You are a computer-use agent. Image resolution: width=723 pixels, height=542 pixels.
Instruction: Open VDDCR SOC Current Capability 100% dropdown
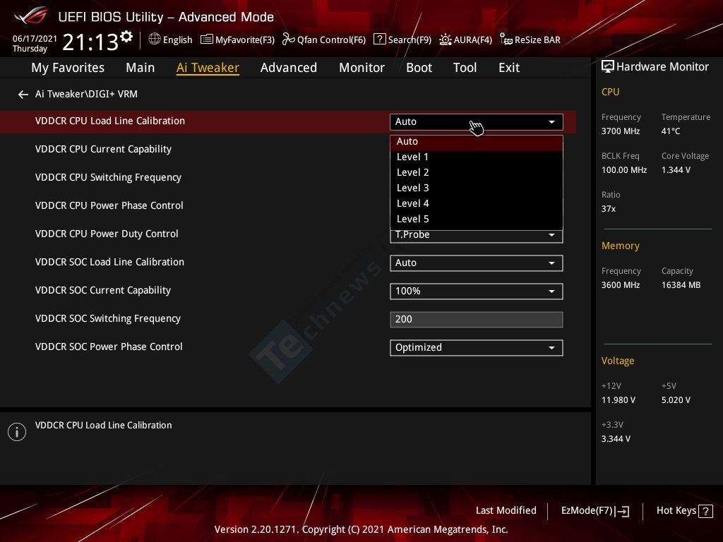point(477,291)
